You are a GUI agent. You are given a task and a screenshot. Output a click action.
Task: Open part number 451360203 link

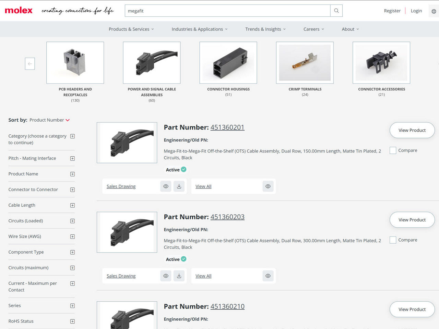tap(227, 217)
